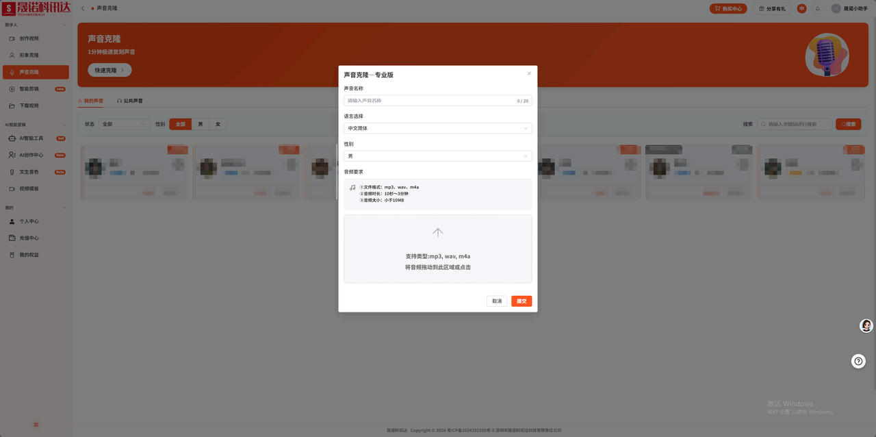Submit the form with 提交 button
The height and width of the screenshot is (437, 876).
click(521, 301)
